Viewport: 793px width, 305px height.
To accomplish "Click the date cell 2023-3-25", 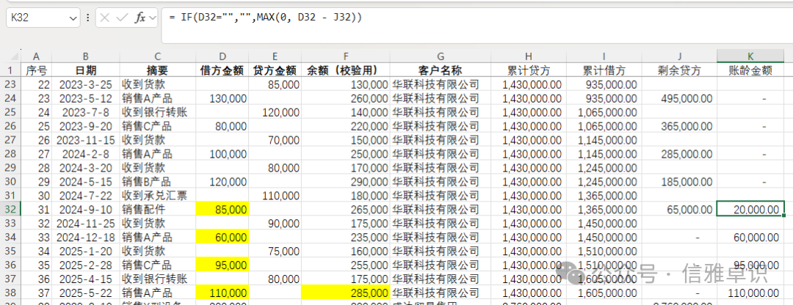I will tap(85, 84).
